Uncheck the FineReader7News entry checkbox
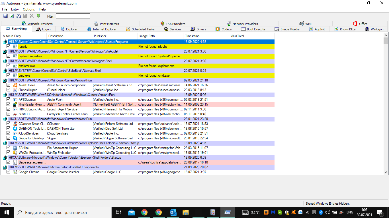Screen dimensions: 389x218 pyautogui.click(x=9, y=104)
